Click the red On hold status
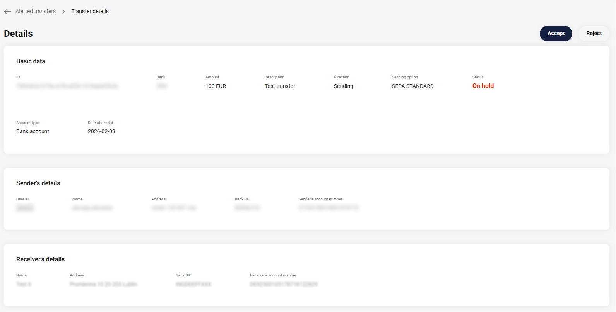Viewport: 616px width, 312px height. tap(483, 86)
